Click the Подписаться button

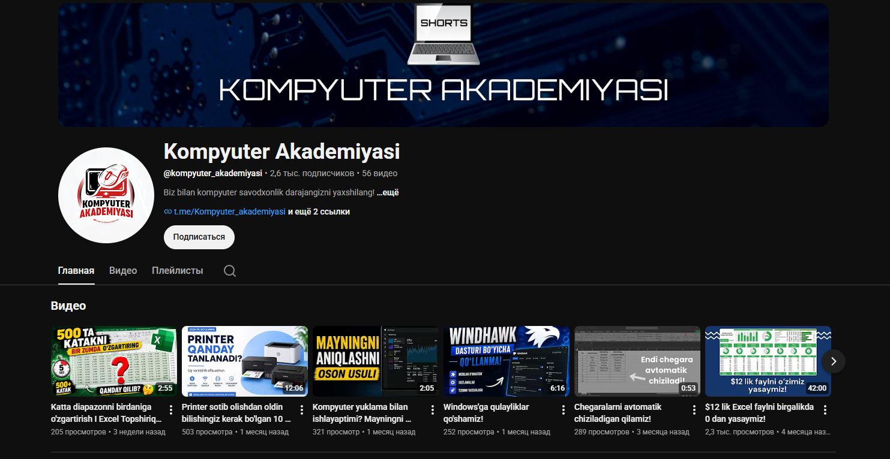click(x=199, y=237)
